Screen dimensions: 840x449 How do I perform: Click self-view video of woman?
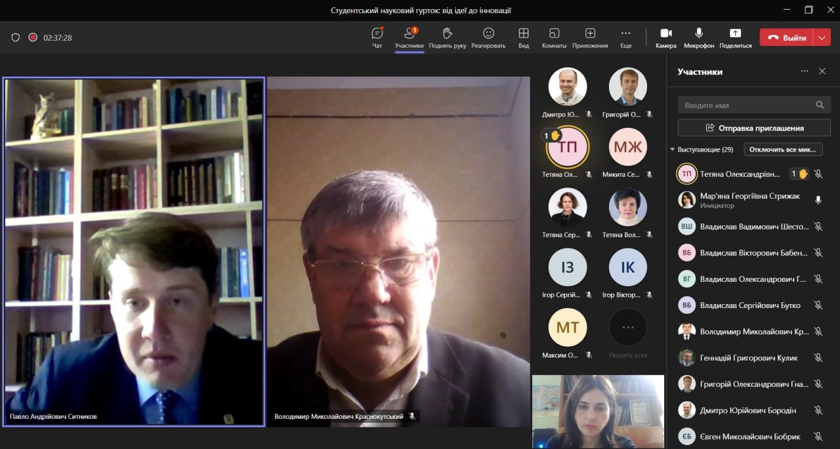598,411
